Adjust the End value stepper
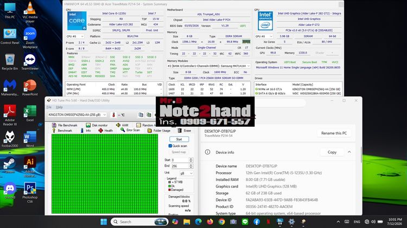 (x=191, y=166)
